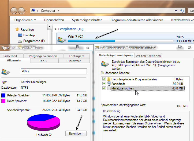Select Favoriten star in navigation pane

pos(17,29)
